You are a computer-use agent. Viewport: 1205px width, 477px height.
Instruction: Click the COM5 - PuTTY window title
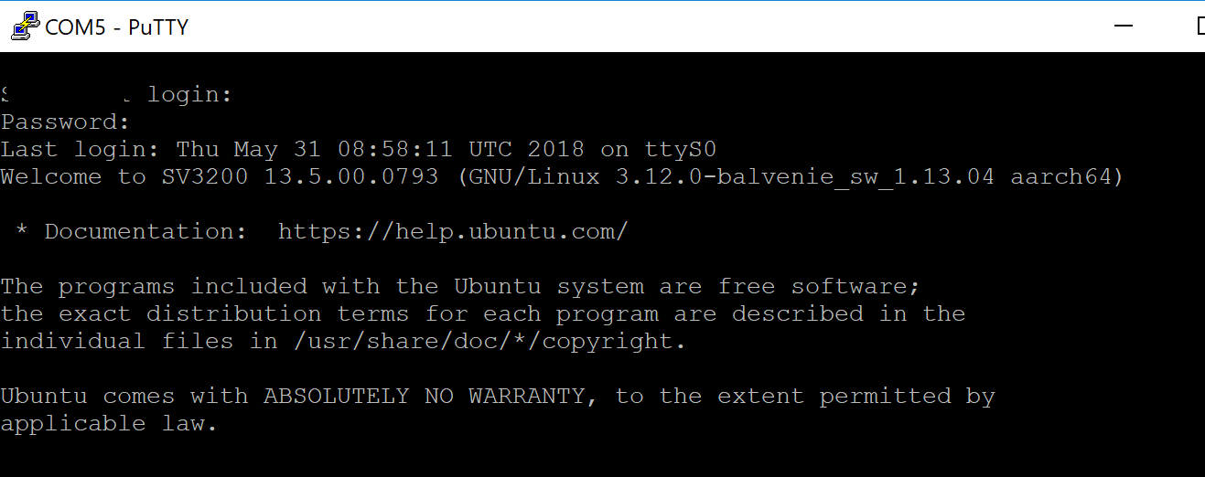(116, 27)
